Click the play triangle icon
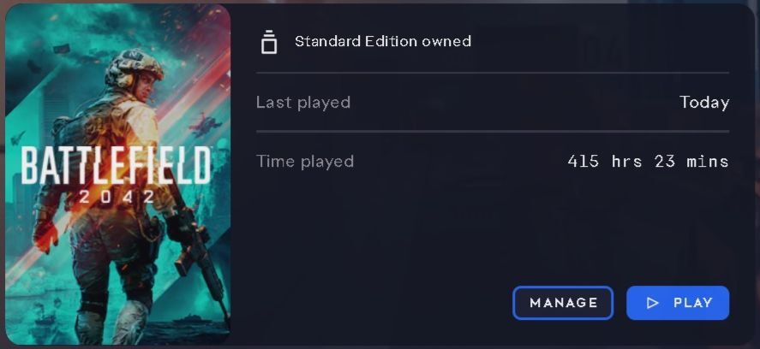Image resolution: width=760 pixels, height=349 pixels. (x=652, y=303)
